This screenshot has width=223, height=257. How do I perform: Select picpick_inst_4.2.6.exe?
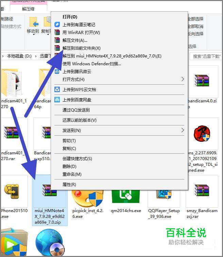tap(88, 204)
